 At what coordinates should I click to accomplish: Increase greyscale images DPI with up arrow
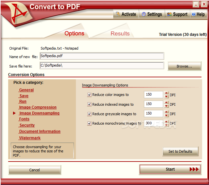(x=166, y=112)
